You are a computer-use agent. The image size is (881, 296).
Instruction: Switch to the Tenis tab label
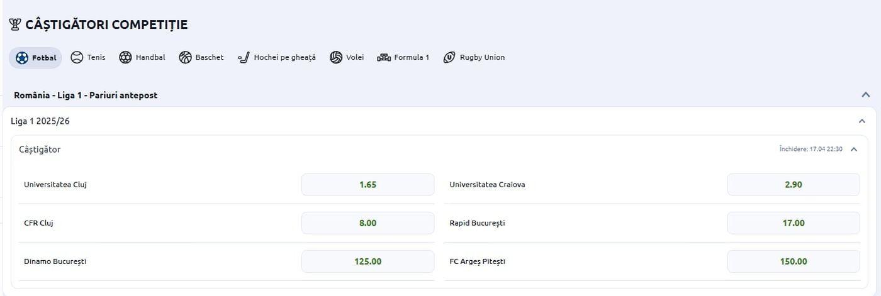(96, 58)
